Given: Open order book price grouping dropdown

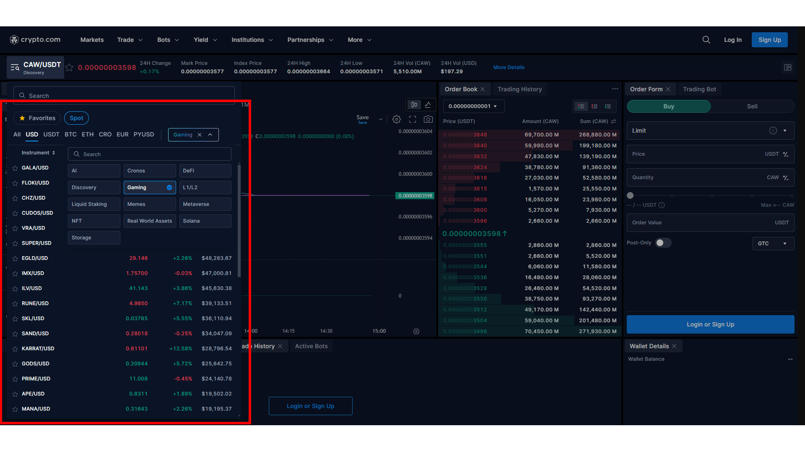Looking at the screenshot, I should tap(473, 106).
